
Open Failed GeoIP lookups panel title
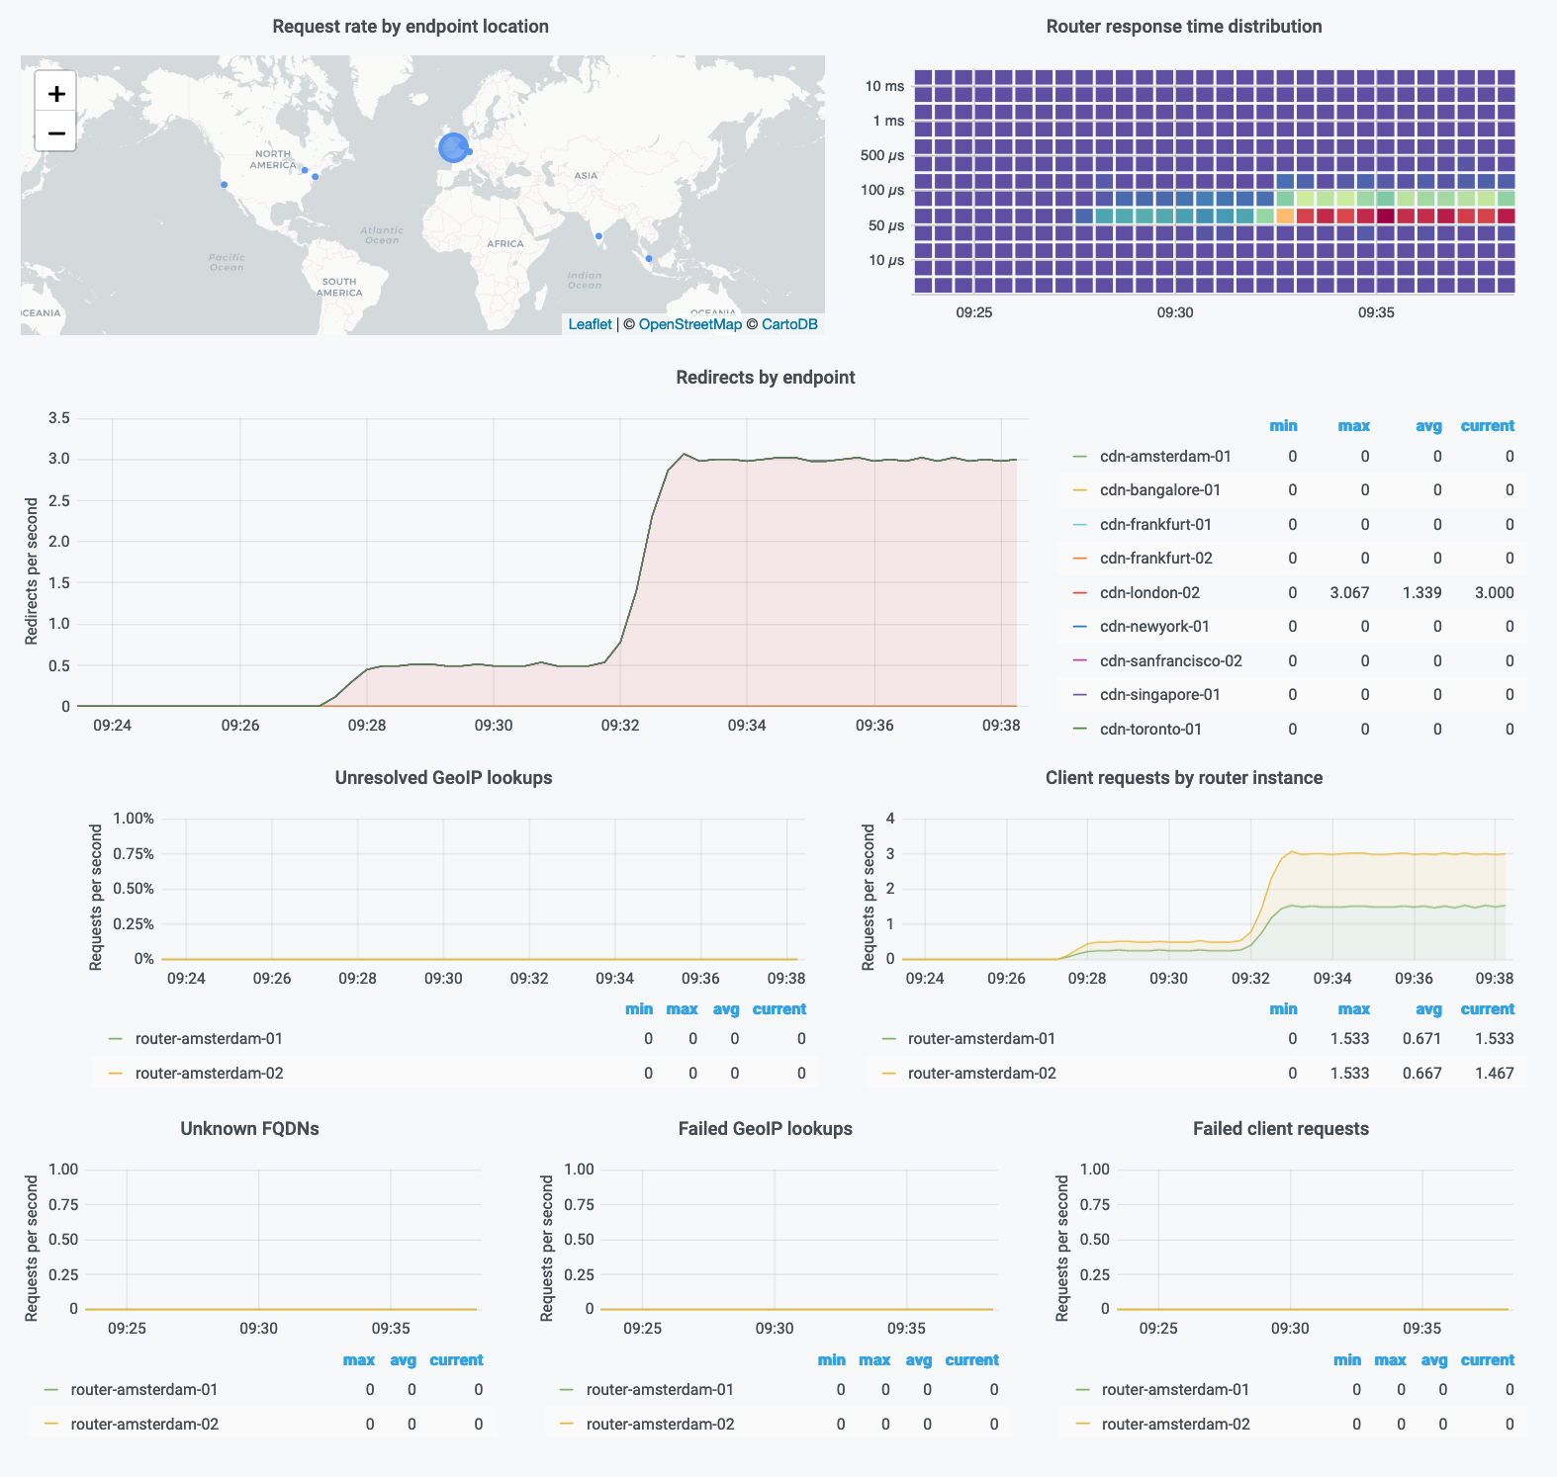pyautogui.click(x=766, y=1129)
